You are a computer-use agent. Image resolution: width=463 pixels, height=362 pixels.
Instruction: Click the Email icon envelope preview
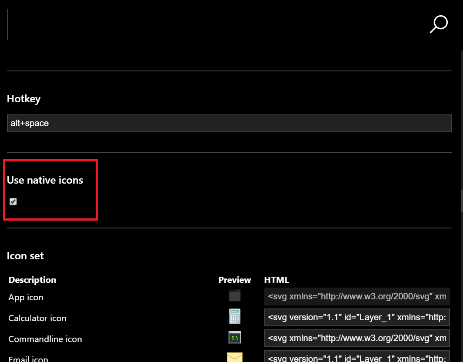[235, 357]
